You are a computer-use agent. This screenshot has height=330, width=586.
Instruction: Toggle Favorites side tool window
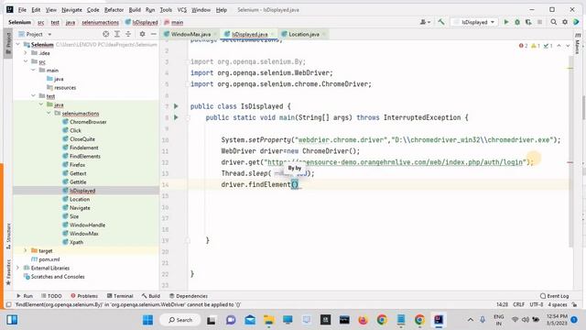click(x=8, y=272)
